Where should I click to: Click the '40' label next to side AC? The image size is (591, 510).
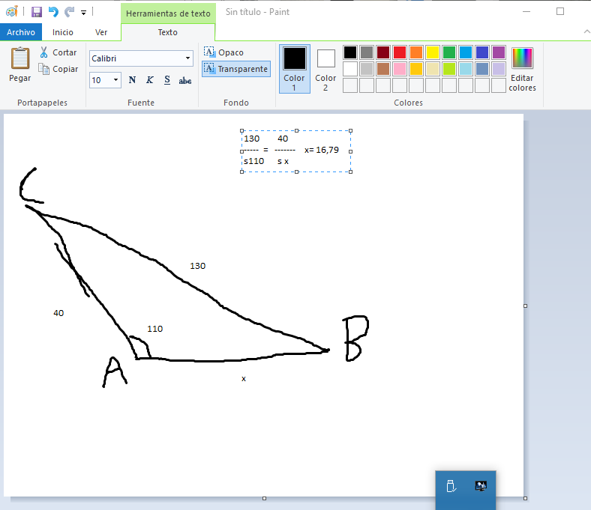pos(58,313)
